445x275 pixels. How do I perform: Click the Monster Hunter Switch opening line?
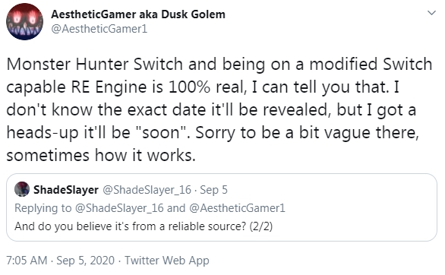point(219,64)
